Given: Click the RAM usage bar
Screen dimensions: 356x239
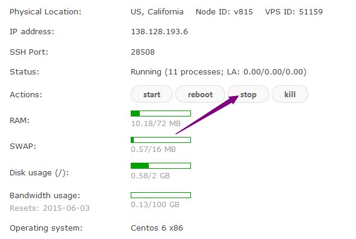Looking at the screenshot, I should click(161, 113).
